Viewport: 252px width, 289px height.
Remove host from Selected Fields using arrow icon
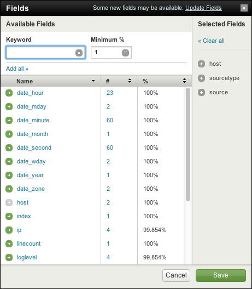pyautogui.click(x=201, y=64)
